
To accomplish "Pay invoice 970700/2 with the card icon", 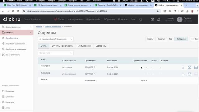I will tap(196, 67).
